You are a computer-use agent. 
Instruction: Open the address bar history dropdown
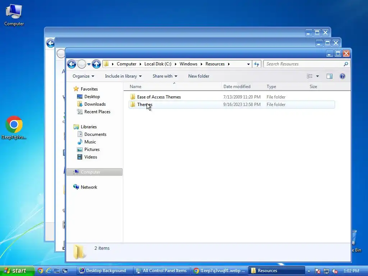click(248, 64)
